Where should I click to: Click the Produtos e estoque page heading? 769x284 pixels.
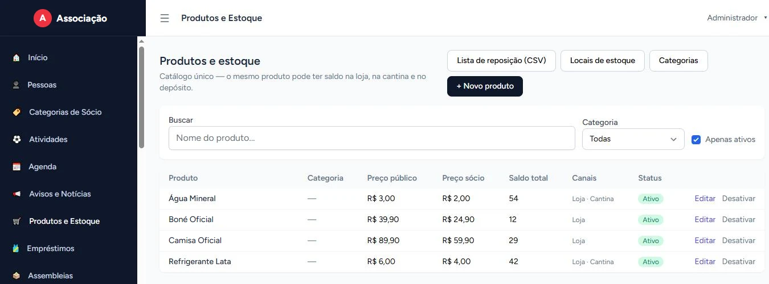(x=210, y=61)
